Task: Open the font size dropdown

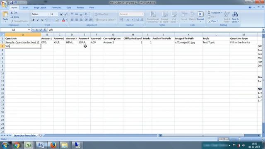Action: (57, 14)
